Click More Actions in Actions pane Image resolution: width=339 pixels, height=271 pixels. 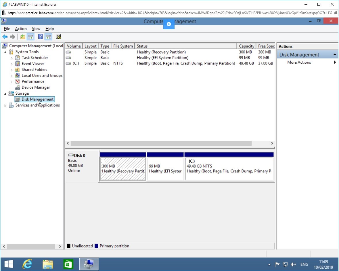(x=299, y=62)
